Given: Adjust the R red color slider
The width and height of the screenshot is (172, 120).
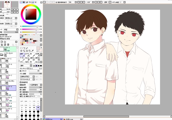Looking at the screenshot, I should [x=30, y=26].
